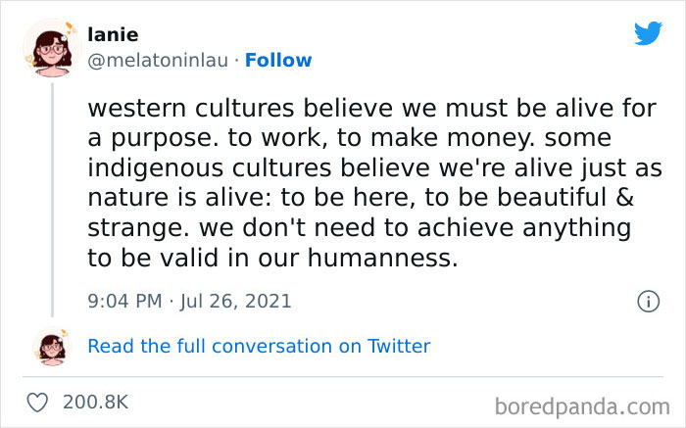Click the thread line below the avatar
Image resolution: width=686 pixels, height=428 pixels.
click(53, 196)
